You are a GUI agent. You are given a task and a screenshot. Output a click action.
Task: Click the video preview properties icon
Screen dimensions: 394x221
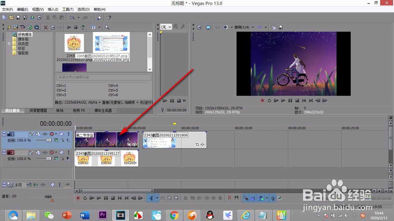(199, 27)
